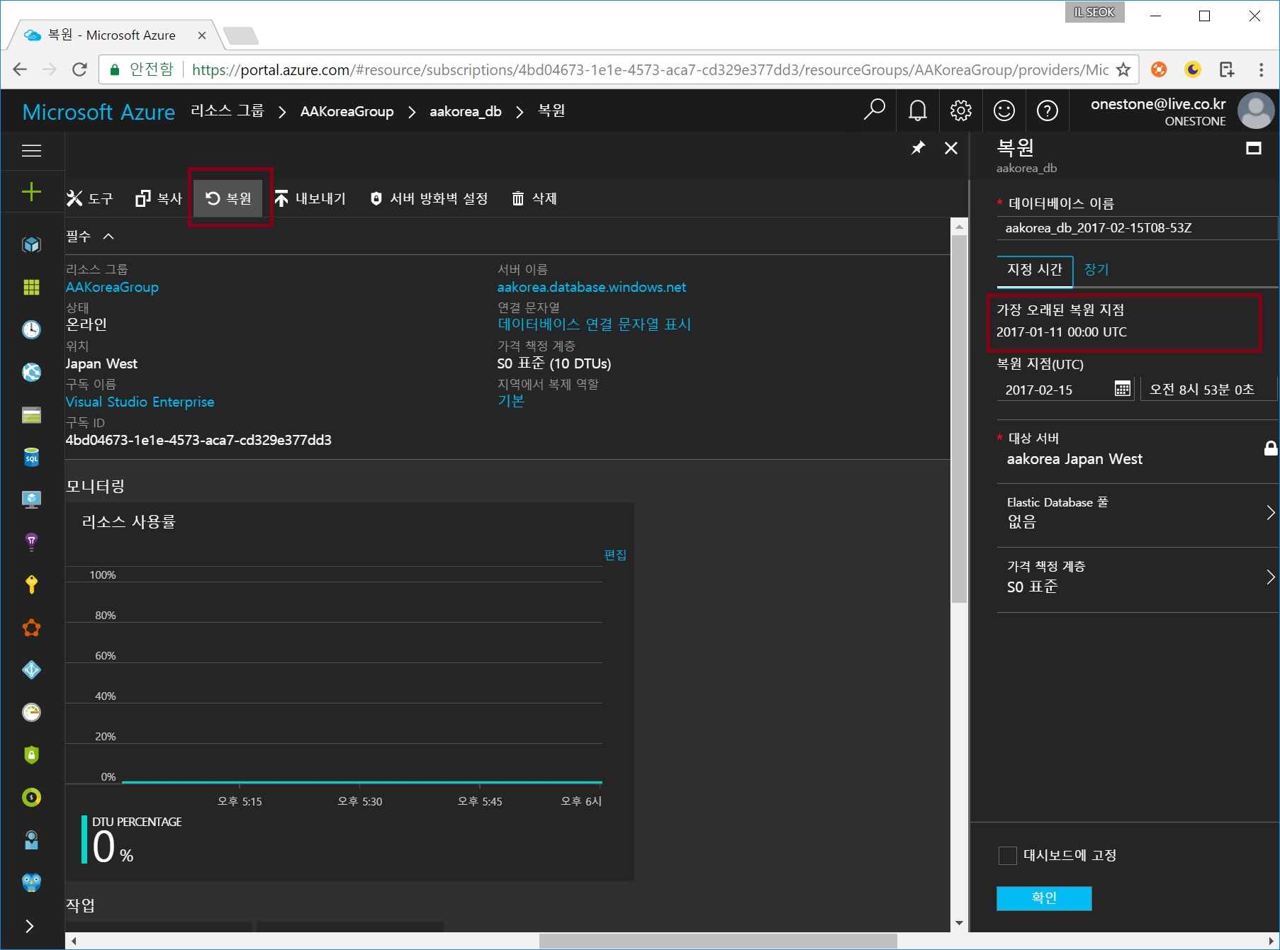This screenshot has height=950, width=1280.
Task: Open 서버 방화벽 설정
Action: point(429,198)
